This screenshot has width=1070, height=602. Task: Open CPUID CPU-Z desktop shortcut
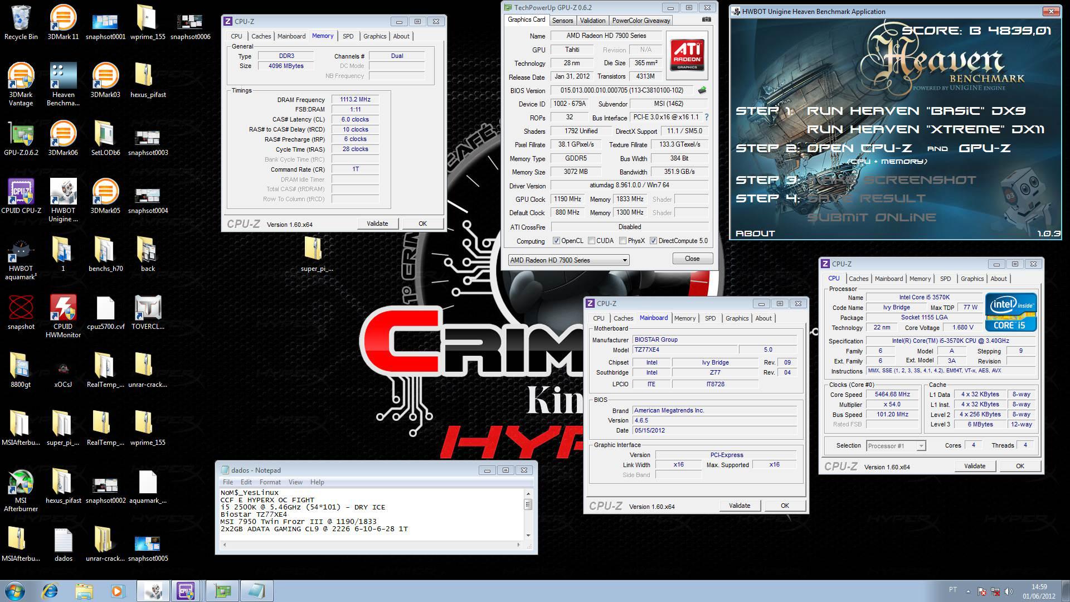(21, 196)
